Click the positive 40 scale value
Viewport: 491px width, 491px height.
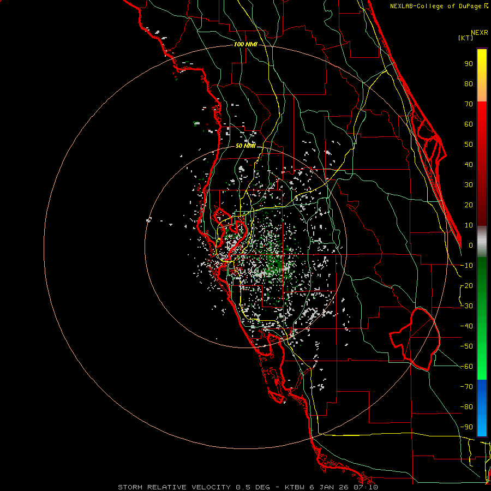pos(469,165)
